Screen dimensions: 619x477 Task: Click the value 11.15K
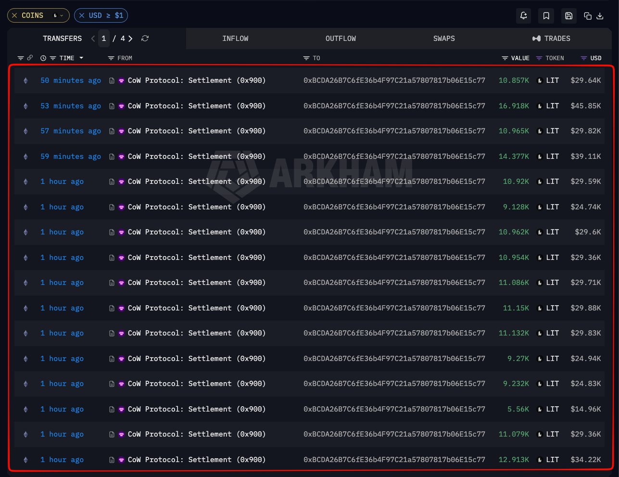coord(516,308)
